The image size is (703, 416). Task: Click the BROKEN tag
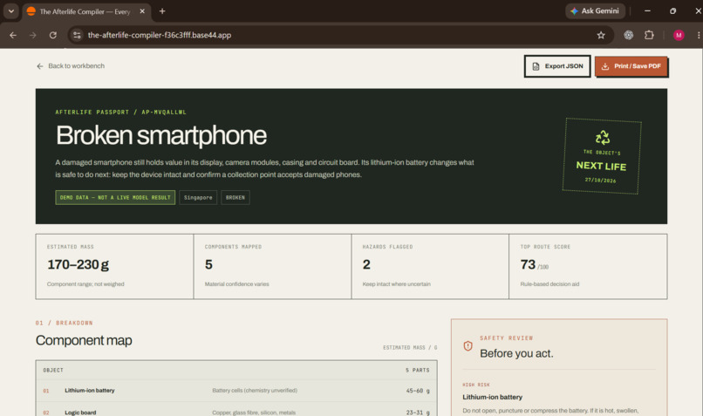[x=235, y=197]
